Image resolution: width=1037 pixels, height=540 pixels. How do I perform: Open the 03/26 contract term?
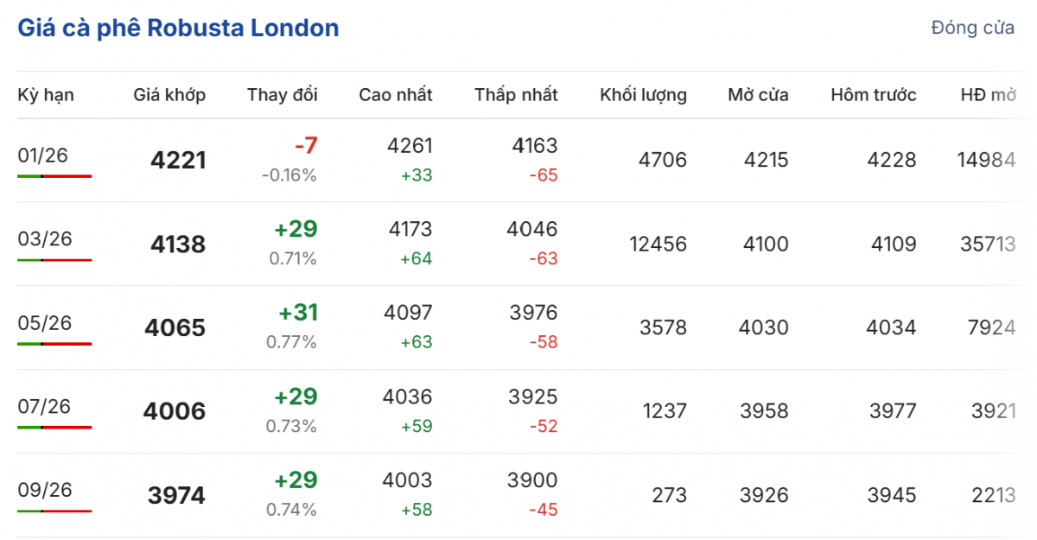pyautogui.click(x=42, y=239)
